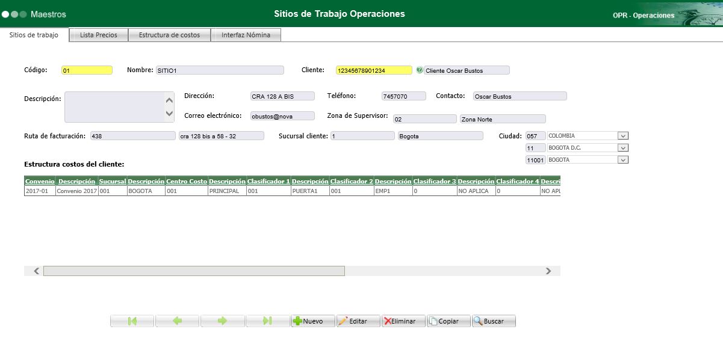The image size is (723, 341).
Task: Sort by the Convenio column header
Action: (x=40, y=181)
